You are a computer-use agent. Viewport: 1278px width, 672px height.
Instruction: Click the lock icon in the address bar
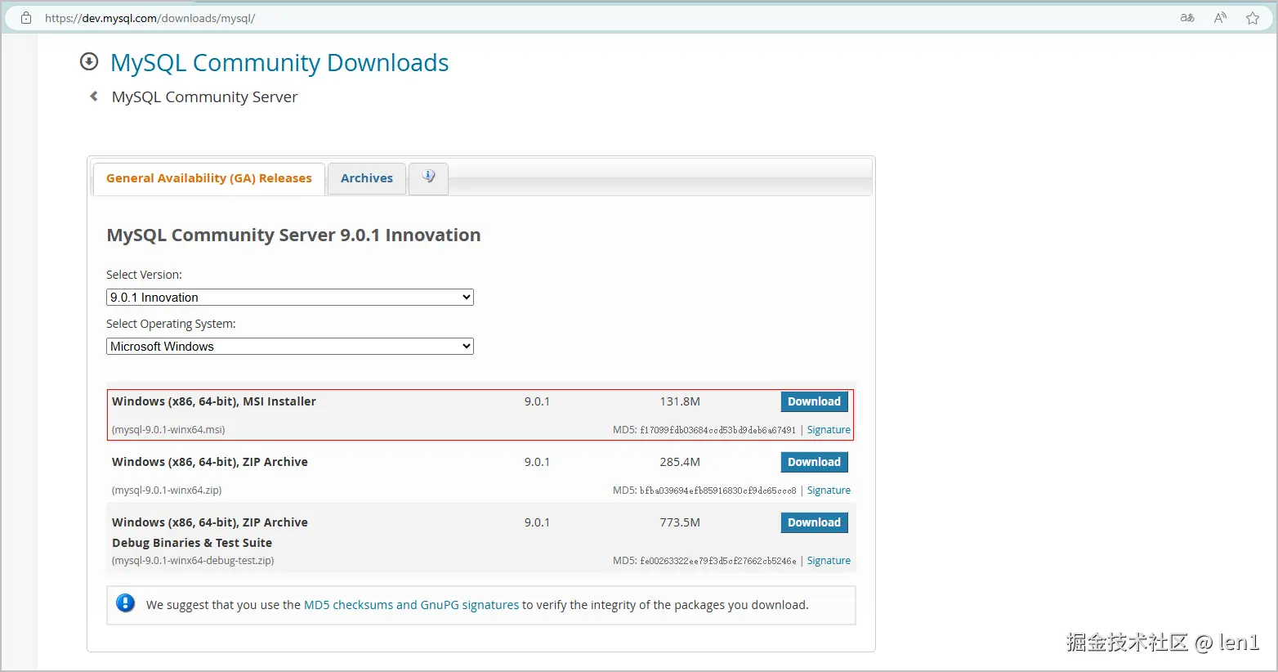[26, 18]
